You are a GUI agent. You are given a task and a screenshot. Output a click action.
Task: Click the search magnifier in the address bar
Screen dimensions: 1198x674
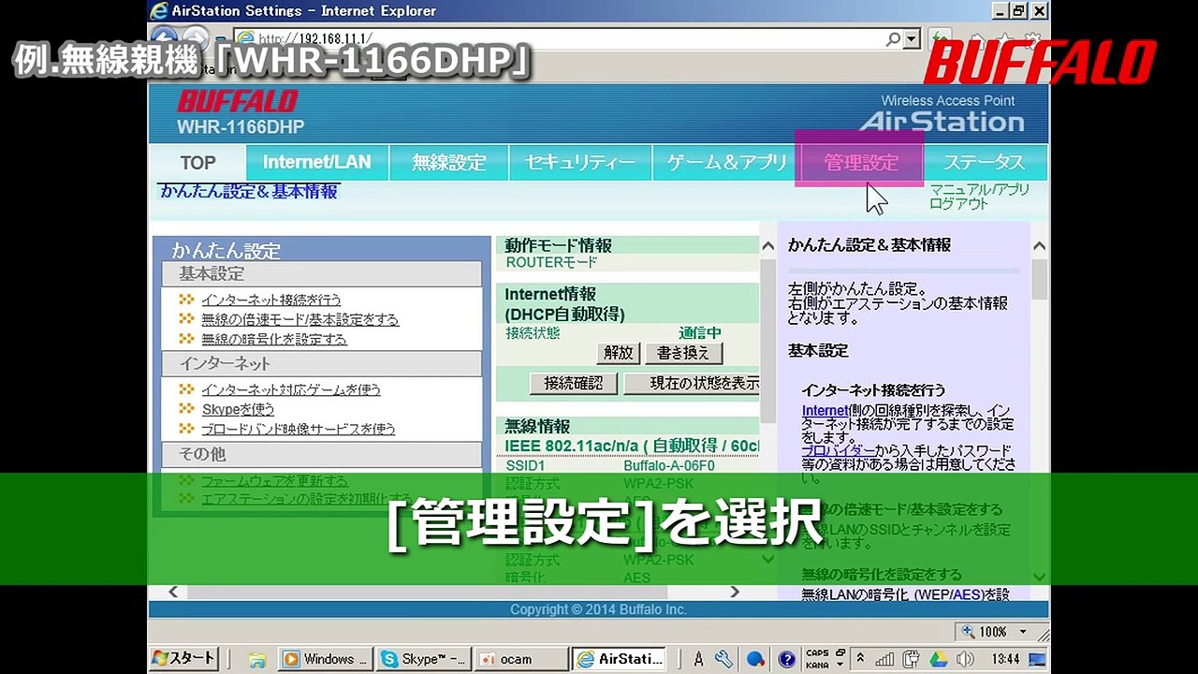[894, 39]
